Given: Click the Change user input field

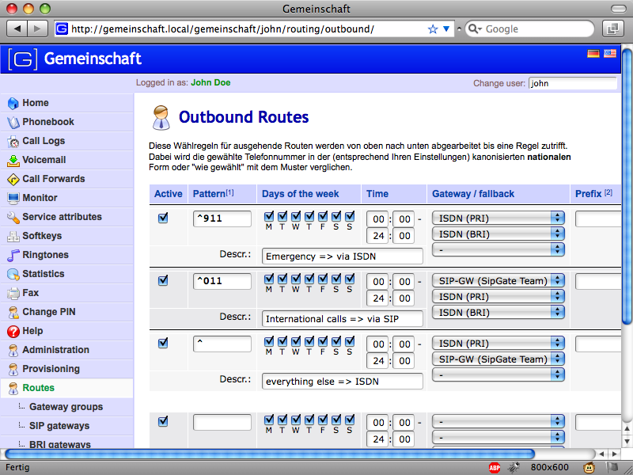Looking at the screenshot, I should 572,83.
